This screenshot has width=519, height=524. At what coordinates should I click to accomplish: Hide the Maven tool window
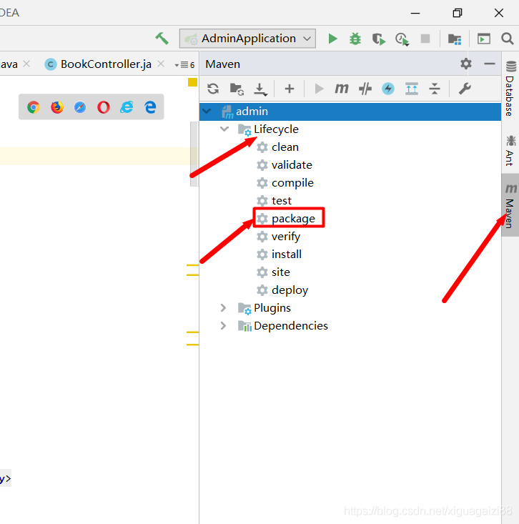[490, 64]
